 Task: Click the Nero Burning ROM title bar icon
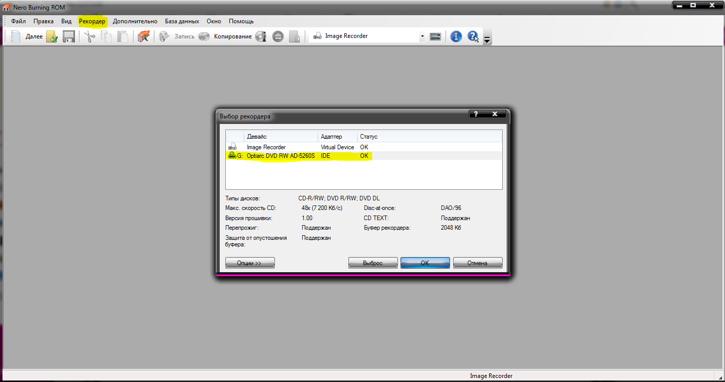point(7,7)
